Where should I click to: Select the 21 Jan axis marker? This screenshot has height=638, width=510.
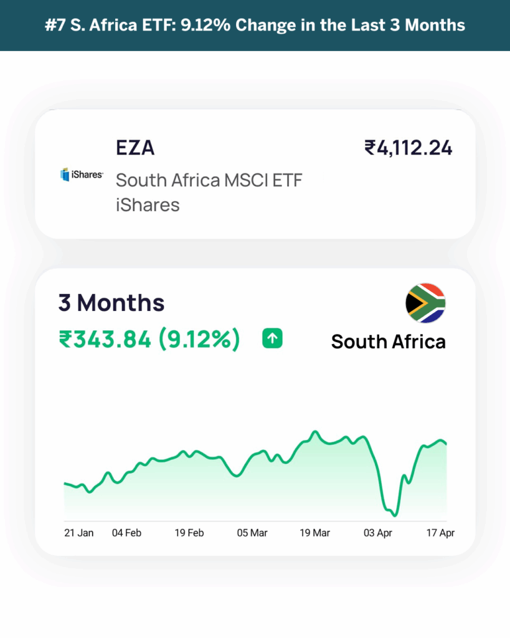pyautogui.click(x=79, y=533)
